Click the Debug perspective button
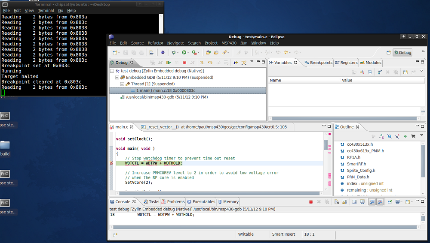 (x=402, y=52)
